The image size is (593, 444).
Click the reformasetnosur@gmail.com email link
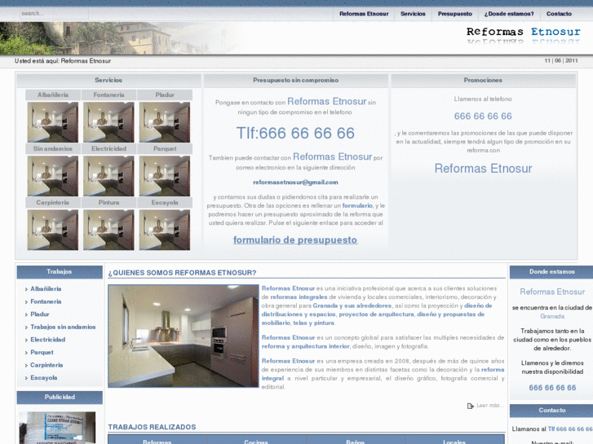tap(295, 182)
